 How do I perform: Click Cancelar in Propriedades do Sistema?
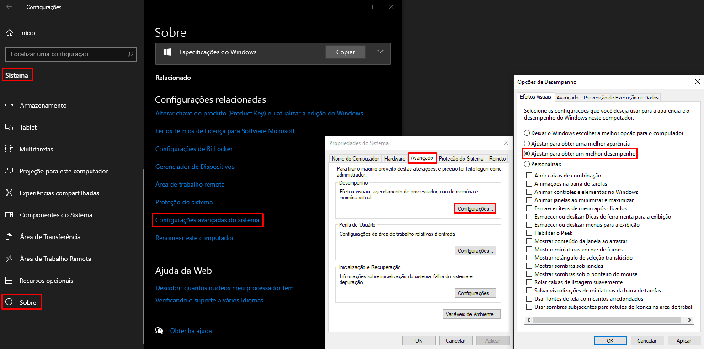pyautogui.click(x=456, y=341)
